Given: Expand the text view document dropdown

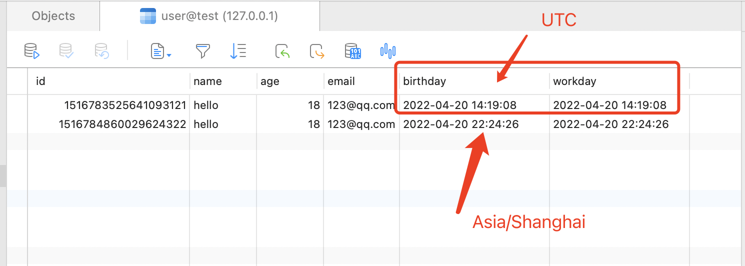Looking at the screenshot, I should [161, 50].
